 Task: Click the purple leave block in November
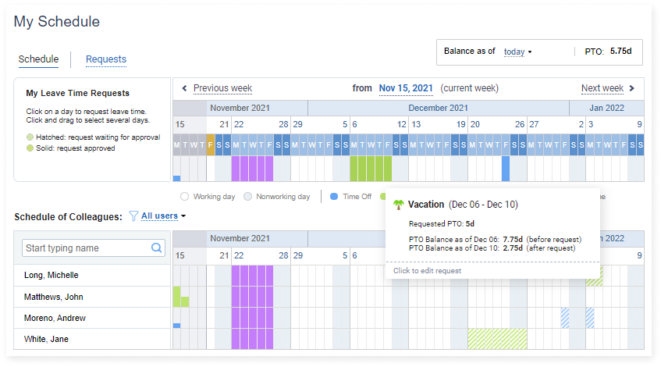[253, 169]
